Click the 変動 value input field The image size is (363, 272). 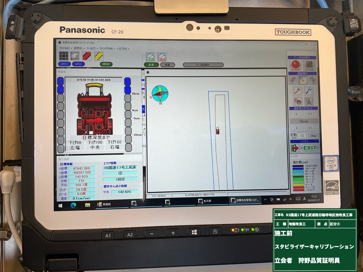301,136
